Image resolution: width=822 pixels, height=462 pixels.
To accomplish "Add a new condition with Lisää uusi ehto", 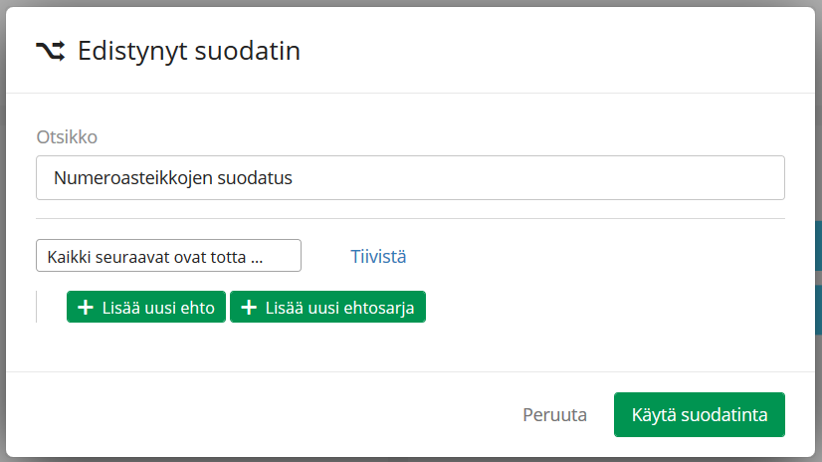I will tap(146, 307).
